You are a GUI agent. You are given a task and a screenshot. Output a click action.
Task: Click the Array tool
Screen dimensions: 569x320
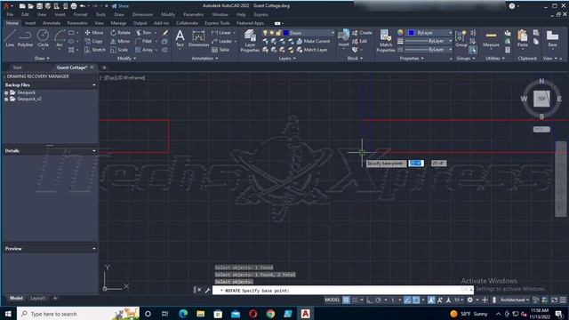pyautogui.click(x=144, y=50)
